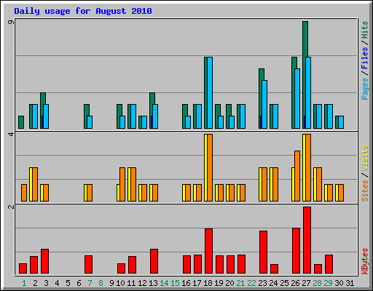Click day 9 on the x-axis
This screenshot has height=291, width=373.
click(111, 283)
